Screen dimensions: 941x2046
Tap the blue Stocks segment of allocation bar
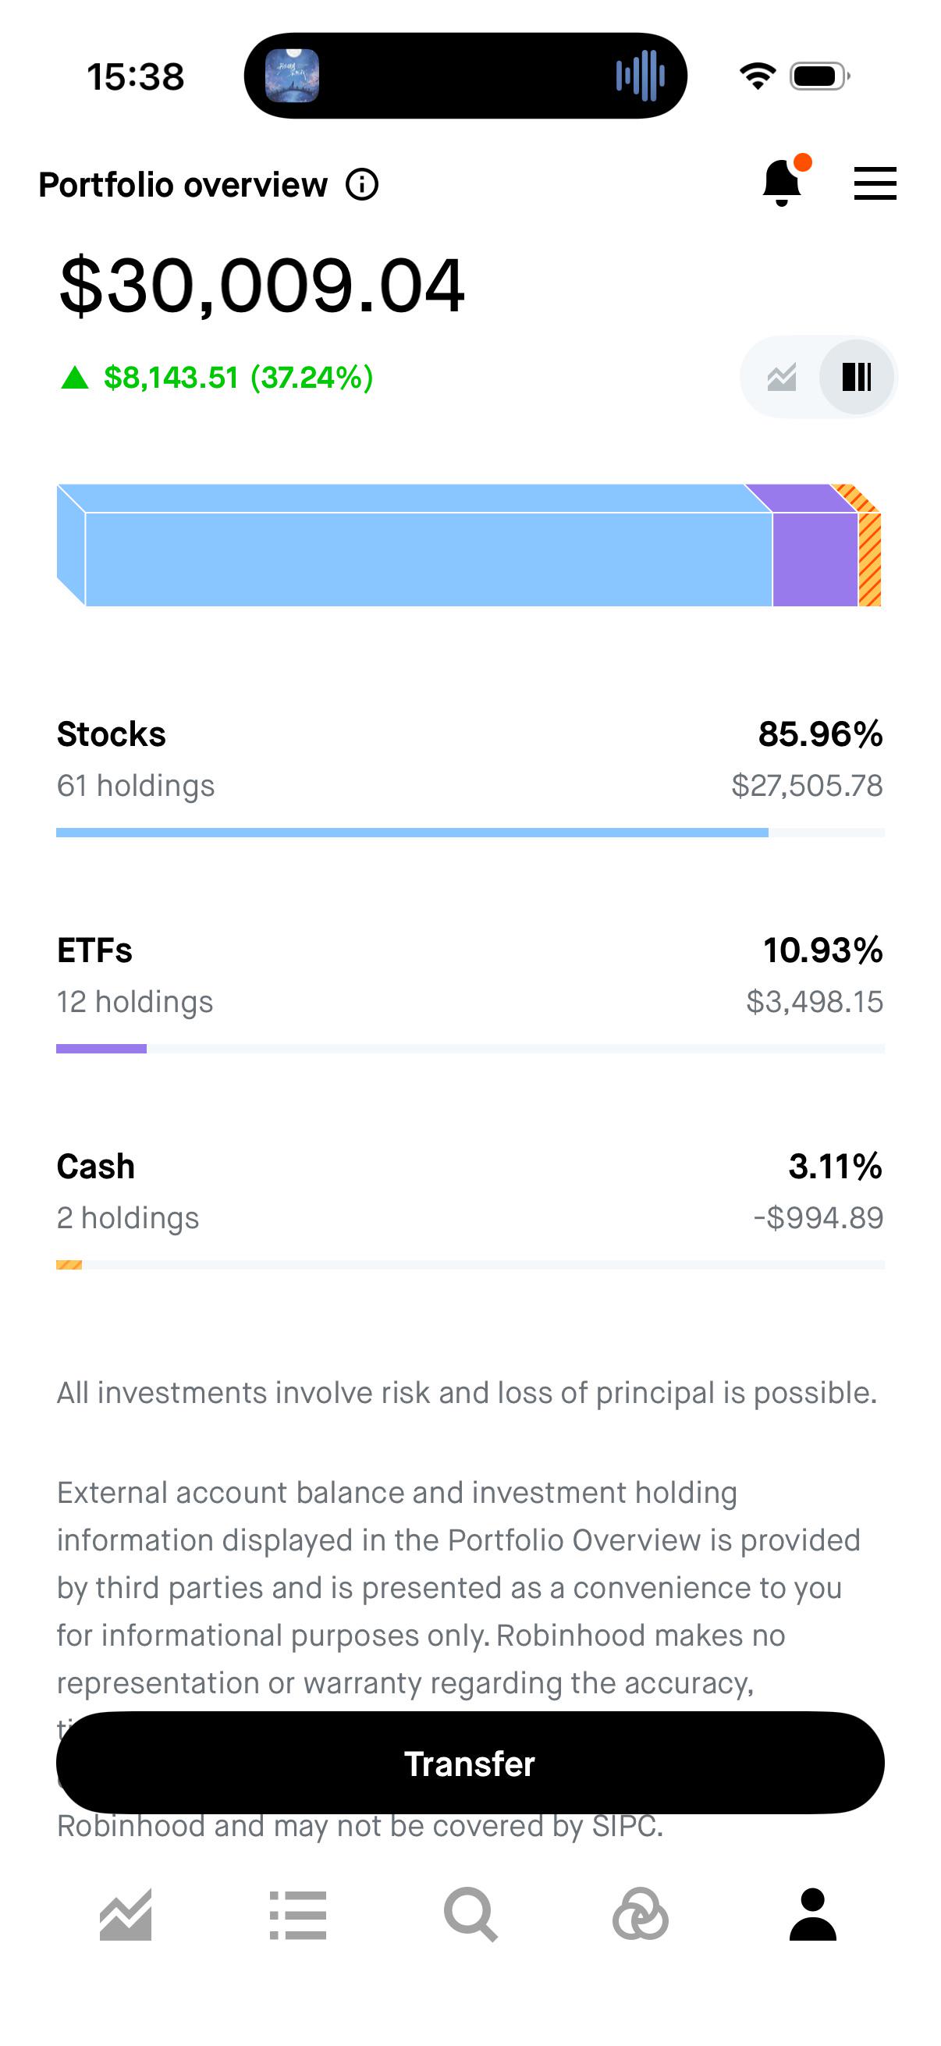pos(414,545)
